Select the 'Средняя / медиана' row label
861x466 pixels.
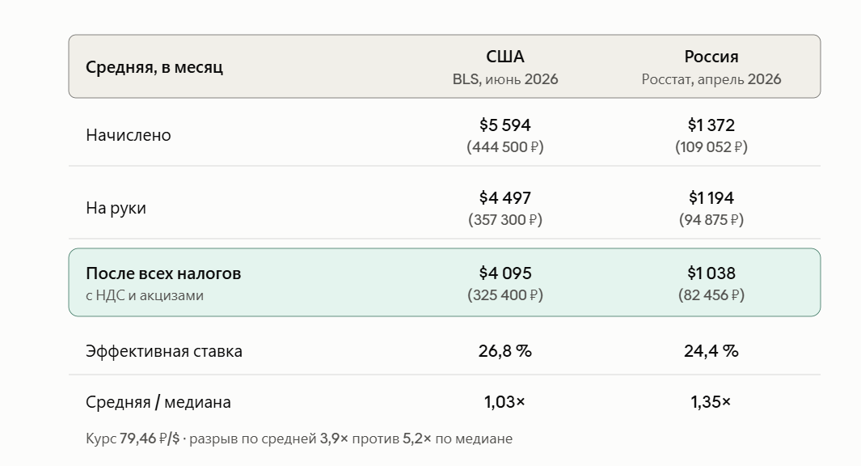click(x=158, y=402)
